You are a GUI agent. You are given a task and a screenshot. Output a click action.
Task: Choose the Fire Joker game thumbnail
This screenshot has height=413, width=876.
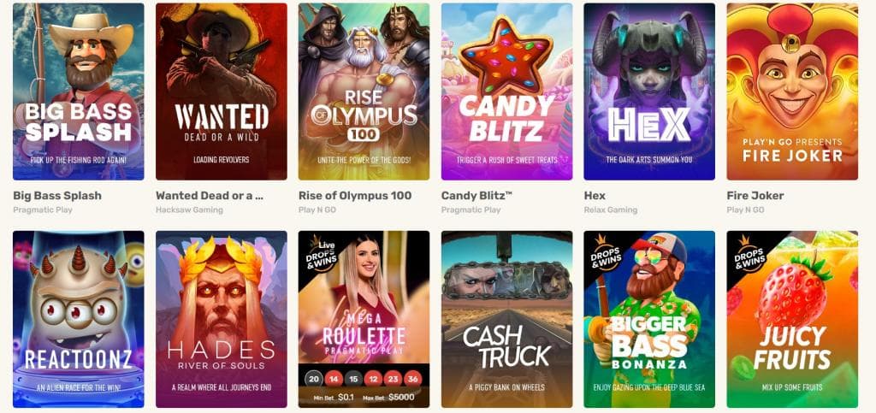tap(792, 91)
